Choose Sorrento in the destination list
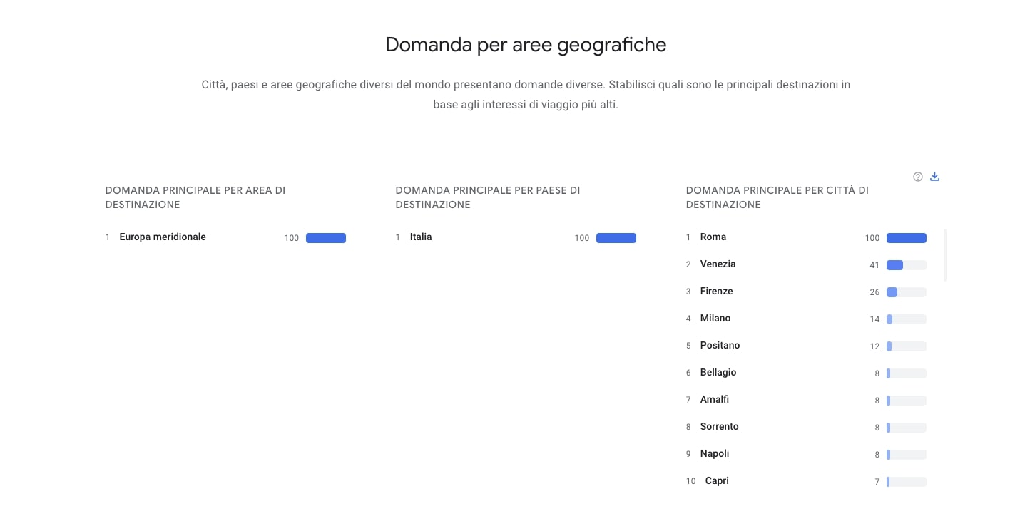Image resolution: width=1015 pixels, height=521 pixels. [719, 427]
